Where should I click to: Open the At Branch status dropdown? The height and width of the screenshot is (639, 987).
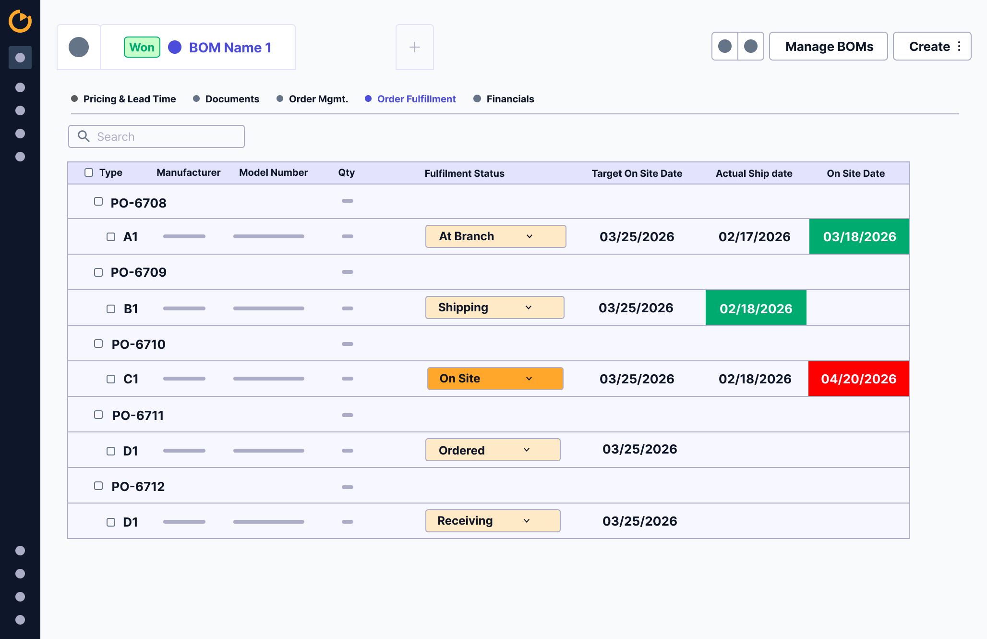(495, 236)
